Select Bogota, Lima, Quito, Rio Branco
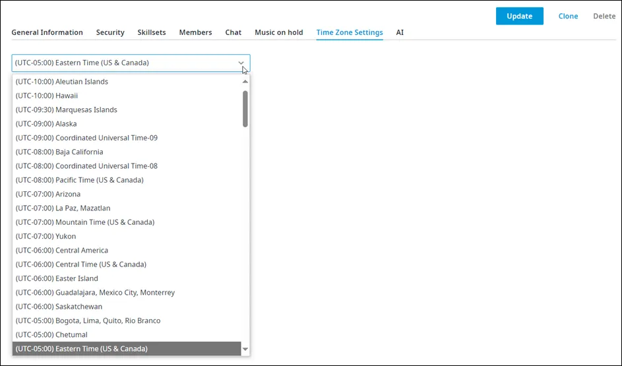The height and width of the screenshot is (366, 622). click(x=127, y=321)
